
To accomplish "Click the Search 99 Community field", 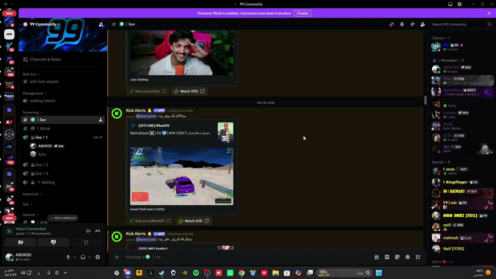I will (462, 24).
